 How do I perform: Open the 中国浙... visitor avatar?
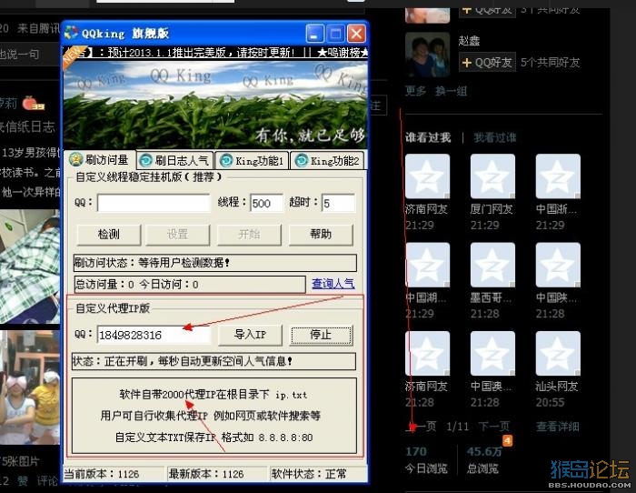click(558, 176)
